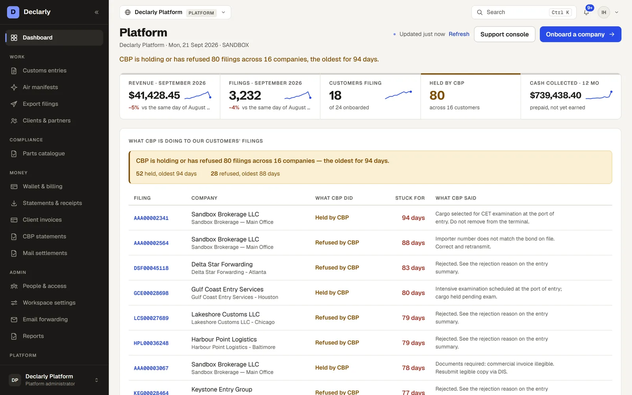Click the Customs entries document icon
Screen dimensions: 632x395
tap(14, 71)
